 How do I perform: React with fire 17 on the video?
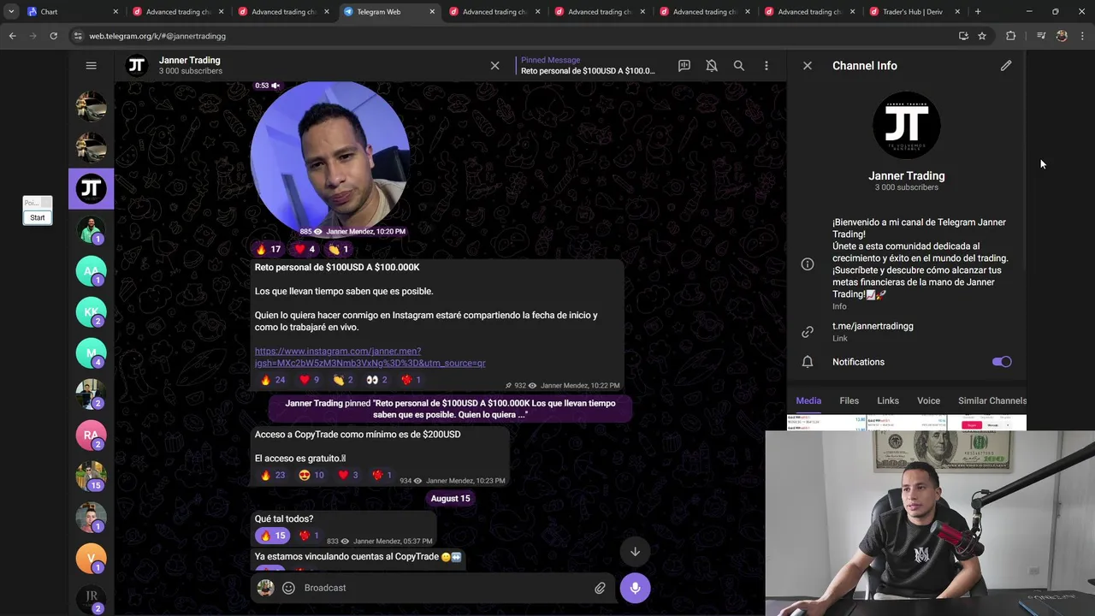pos(269,249)
